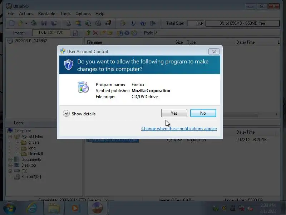Open UltraISO Tools menu

[x=65, y=14]
